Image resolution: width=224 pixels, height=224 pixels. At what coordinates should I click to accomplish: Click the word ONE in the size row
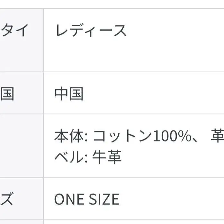point(69,199)
